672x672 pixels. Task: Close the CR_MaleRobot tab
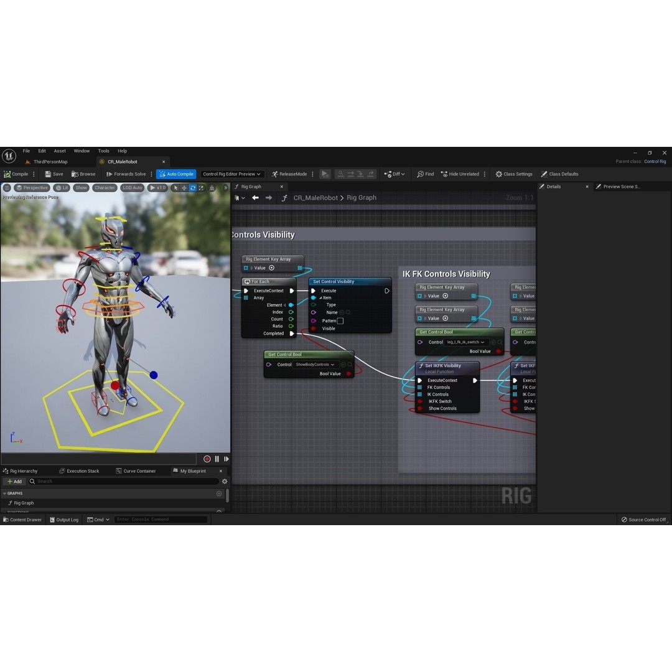(x=164, y=162)
